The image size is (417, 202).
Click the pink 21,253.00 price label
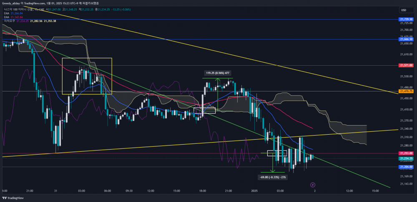click(405, 154)
